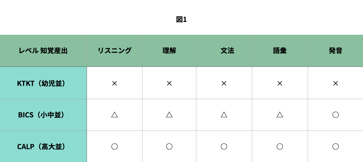
Task: Click the circle in BICS 発音 cell
Action: pos(335,115)
